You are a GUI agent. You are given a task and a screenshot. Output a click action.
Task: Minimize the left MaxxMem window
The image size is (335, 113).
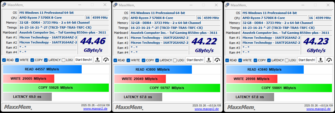tap(80, 5)
